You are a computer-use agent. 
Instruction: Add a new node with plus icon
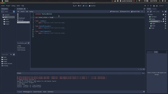(x=148, y=11)
